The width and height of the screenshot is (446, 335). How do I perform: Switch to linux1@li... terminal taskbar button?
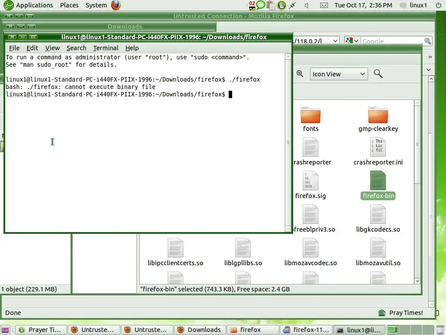coord(359,330)
